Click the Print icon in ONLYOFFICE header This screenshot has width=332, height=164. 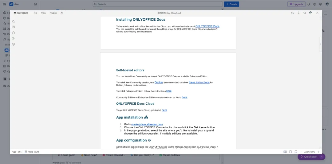tap(293, 13)
